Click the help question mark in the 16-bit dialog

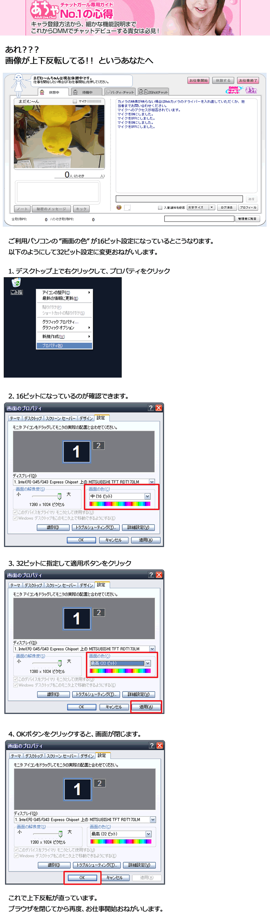pos(151,408)
